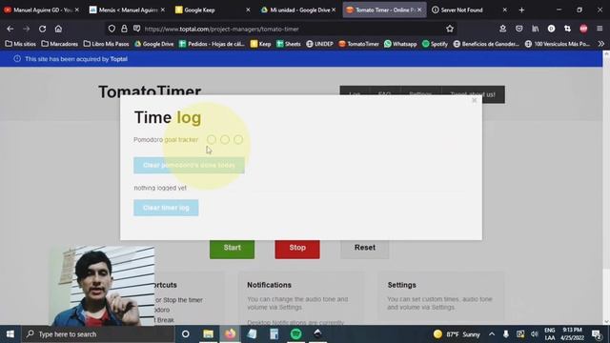Go to the browser home page
Viewport: 610px width, 343px height.
(x=58, y=29)
